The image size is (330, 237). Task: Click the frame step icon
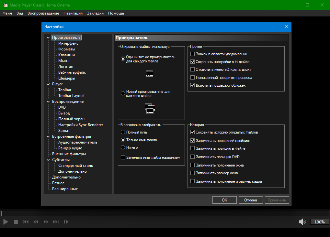coord(66,222)
